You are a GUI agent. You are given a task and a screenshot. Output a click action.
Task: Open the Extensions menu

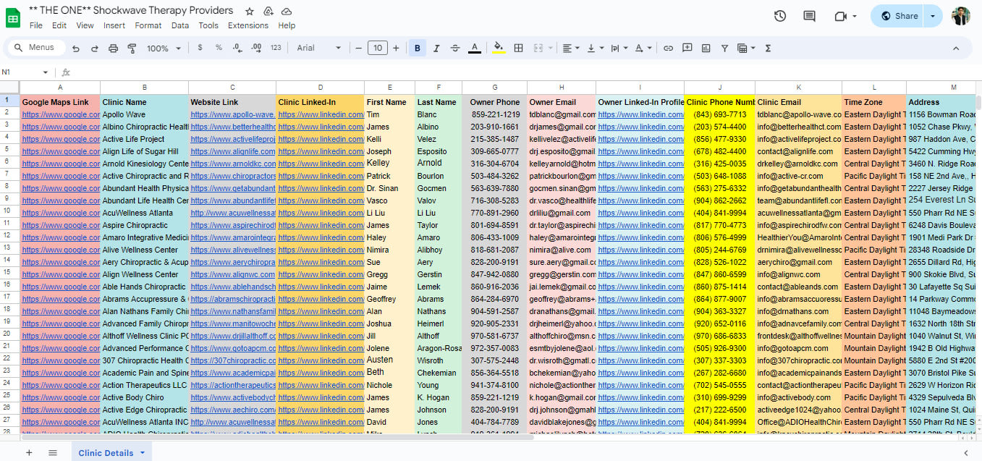[x=247, y=25]
